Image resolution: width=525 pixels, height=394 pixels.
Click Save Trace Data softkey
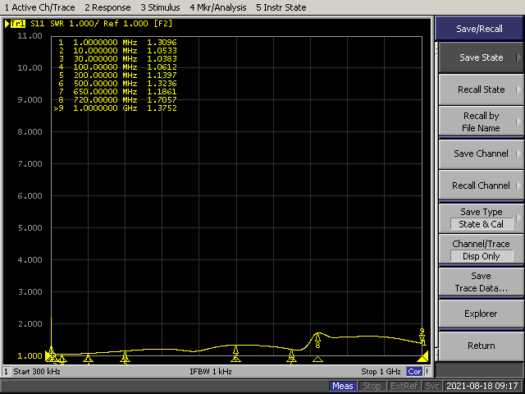point(481,282)
